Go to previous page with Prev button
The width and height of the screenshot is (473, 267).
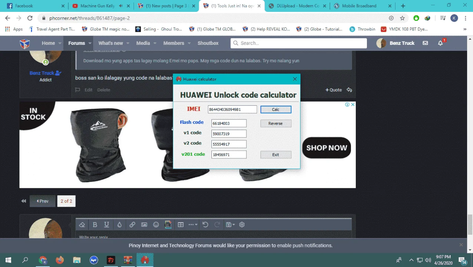(43, 201)
